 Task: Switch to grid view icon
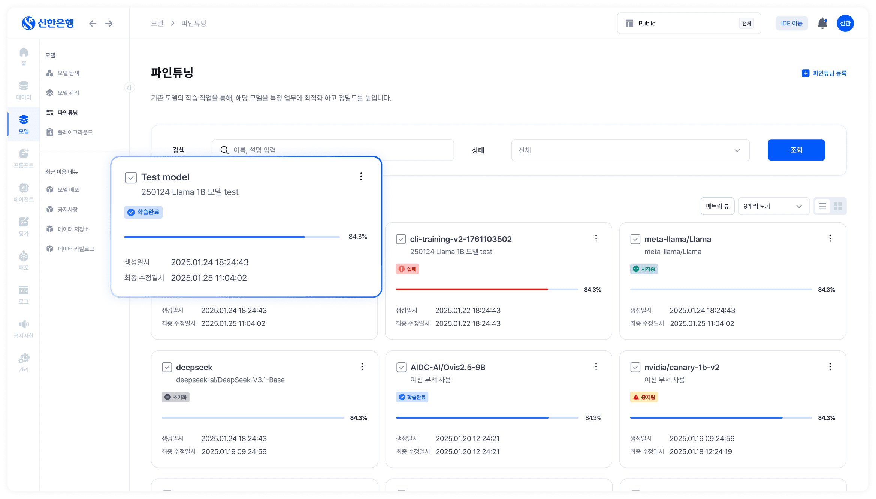point(838,206)
